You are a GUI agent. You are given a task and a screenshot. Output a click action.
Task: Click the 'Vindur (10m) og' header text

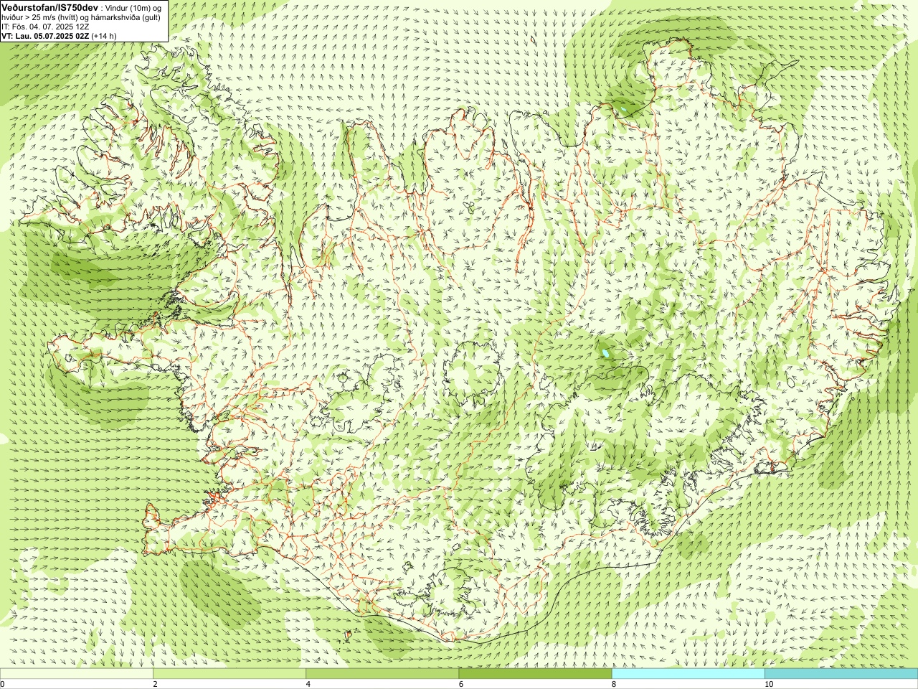(133, 7)
